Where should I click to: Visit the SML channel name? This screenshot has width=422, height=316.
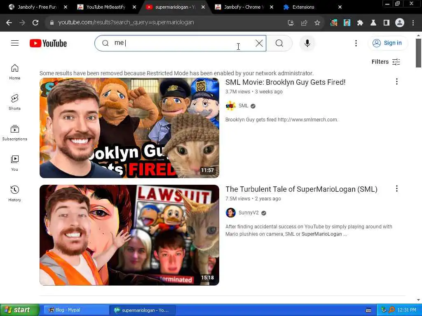(243, 106)
